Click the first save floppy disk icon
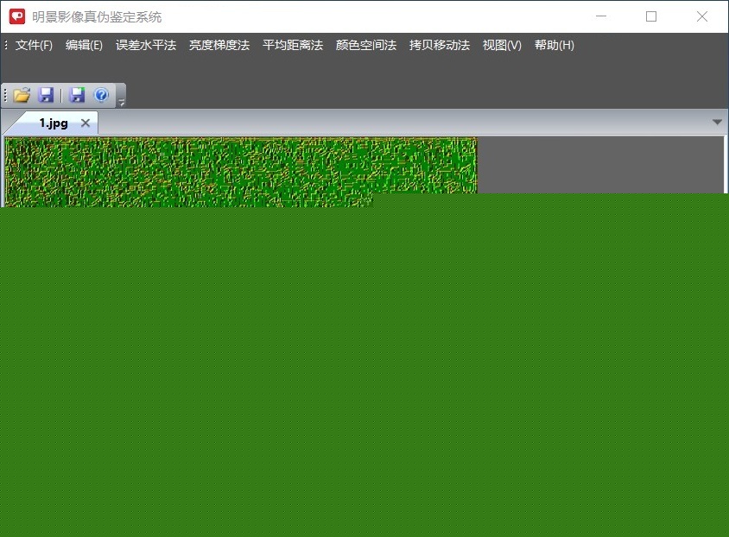 46,95
